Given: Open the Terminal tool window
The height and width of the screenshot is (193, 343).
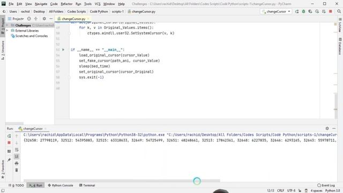Looking at the screenshot, I should click(x=87, y=185).
